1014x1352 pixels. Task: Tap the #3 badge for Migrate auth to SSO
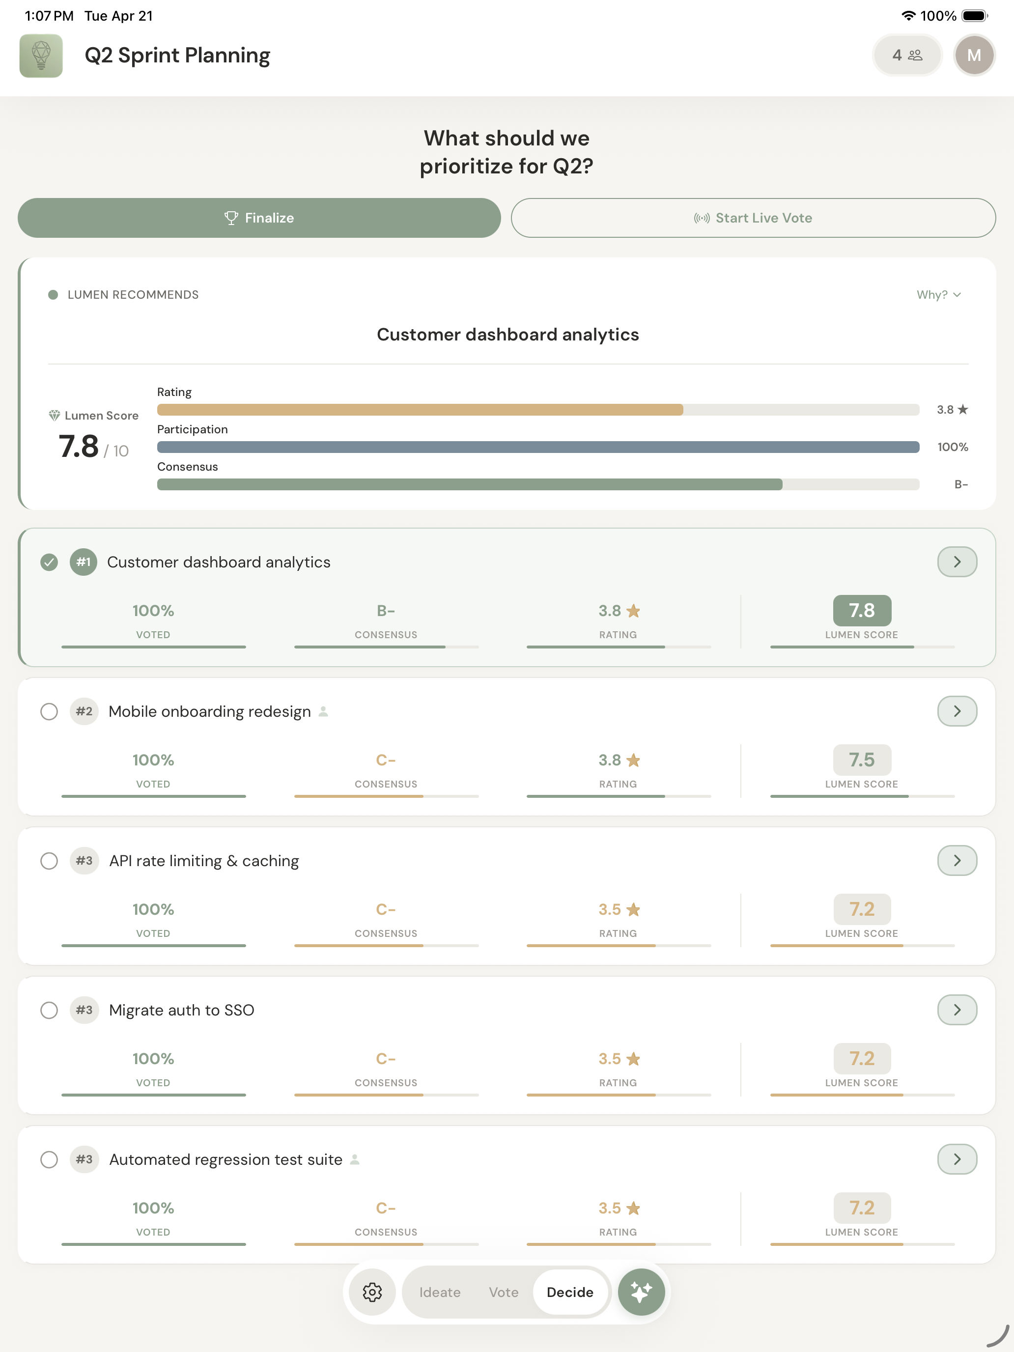84,1010
